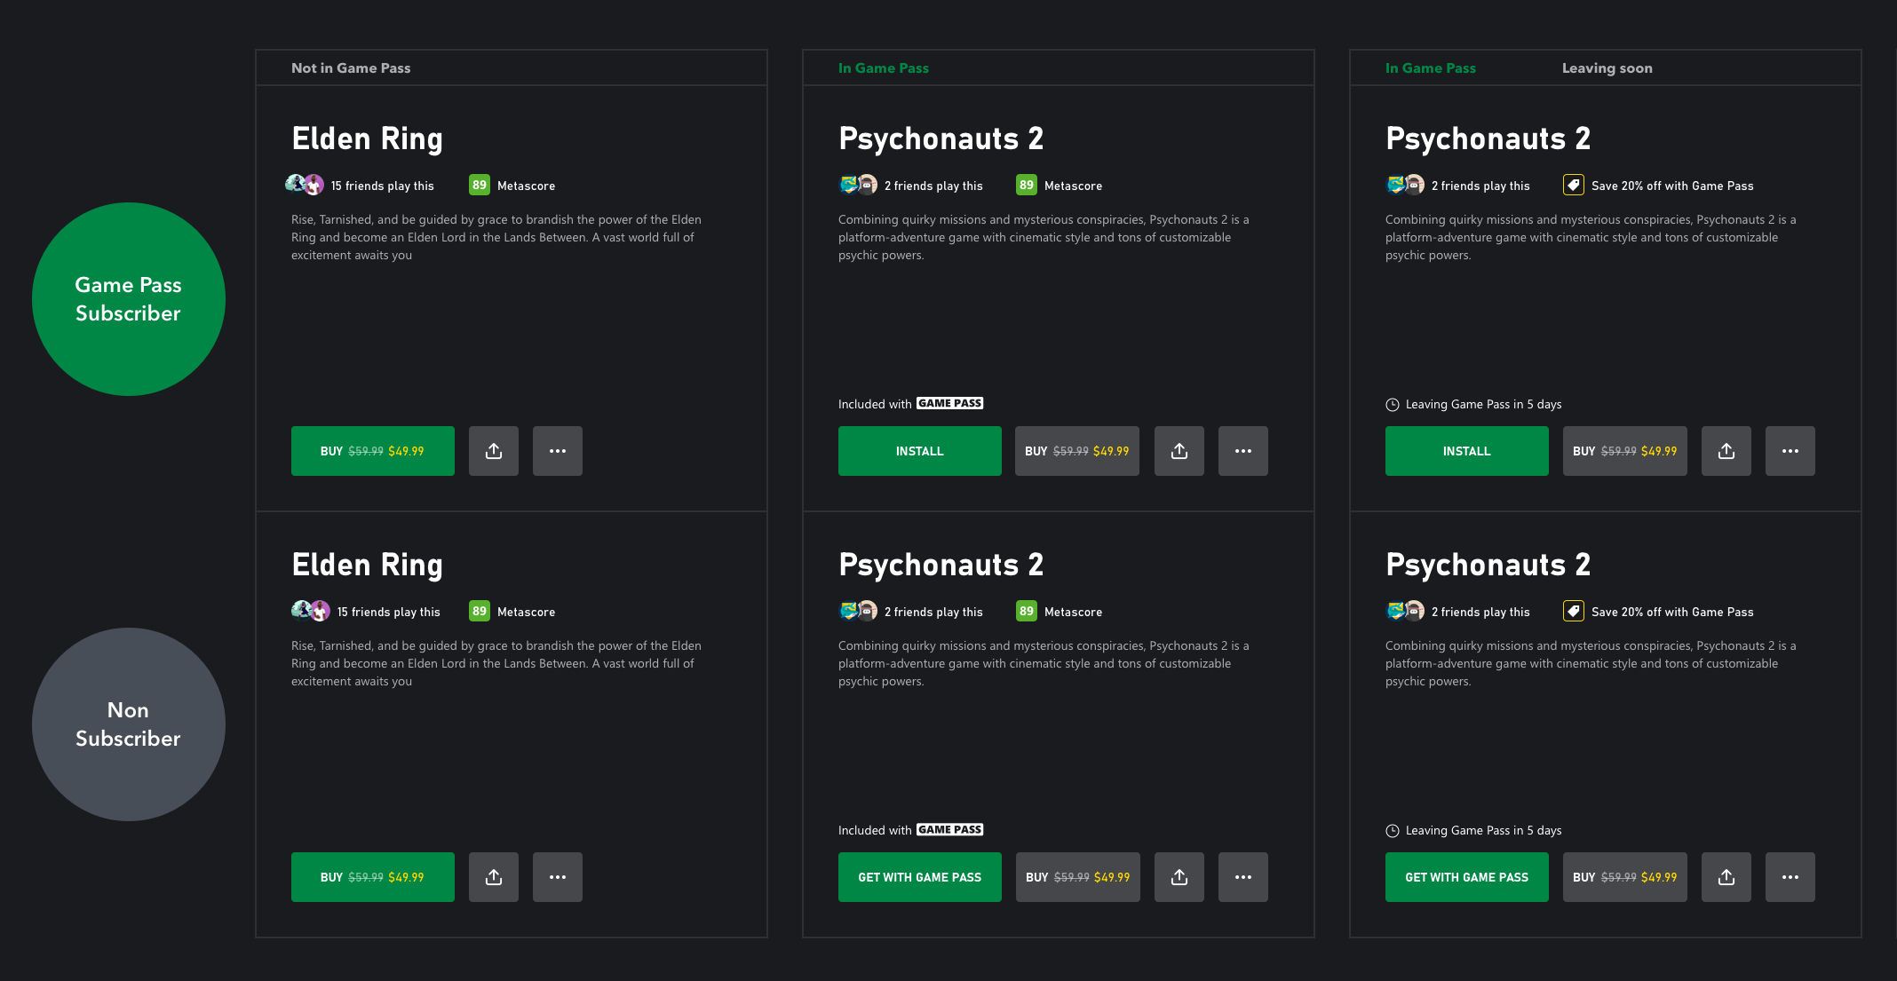Click share icon on top-left Elden Ring card
1897x981 pixels.
pyautogui.click(x=494, y=451)
